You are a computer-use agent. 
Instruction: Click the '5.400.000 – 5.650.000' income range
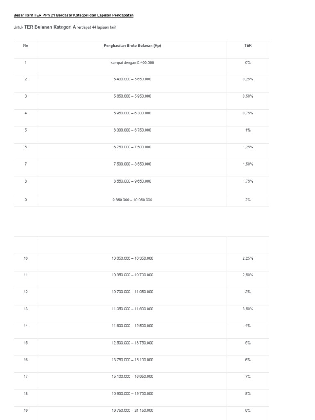(x=132, y=79)
